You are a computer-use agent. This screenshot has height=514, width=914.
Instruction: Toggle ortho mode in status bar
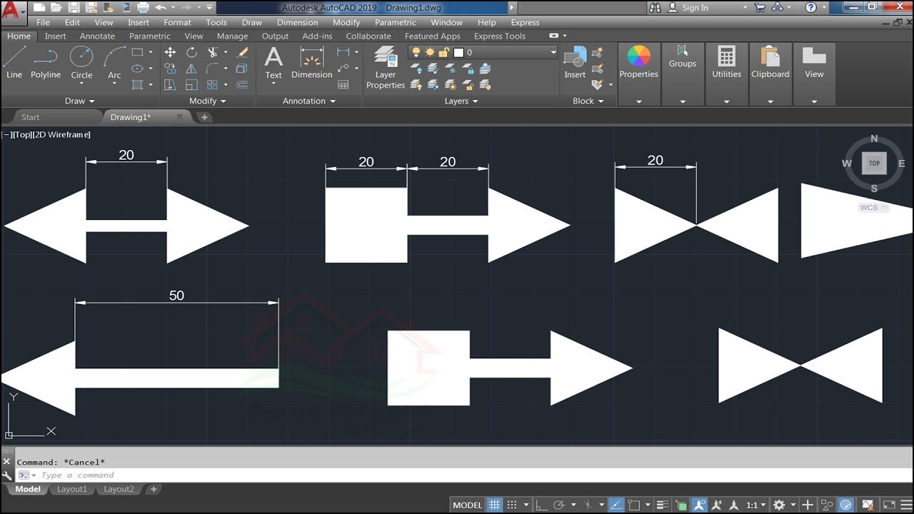(x=543, y=505)
